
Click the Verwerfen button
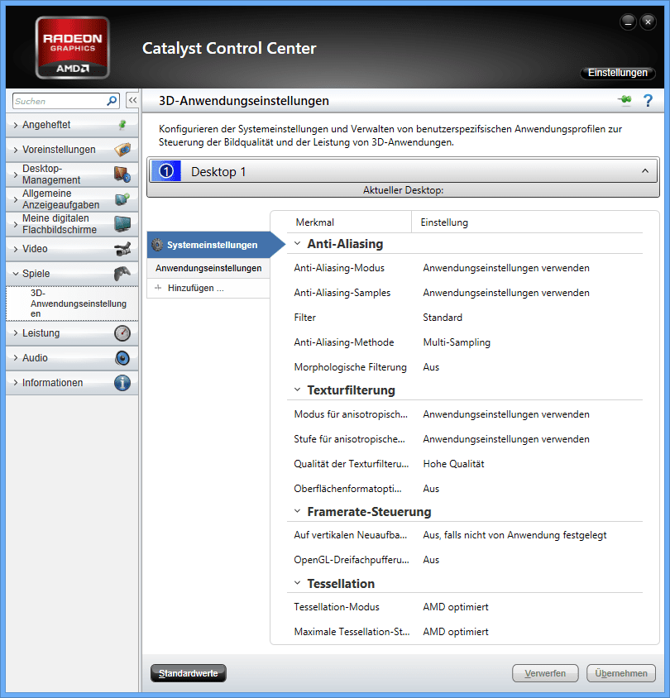(x=545, y=673)
